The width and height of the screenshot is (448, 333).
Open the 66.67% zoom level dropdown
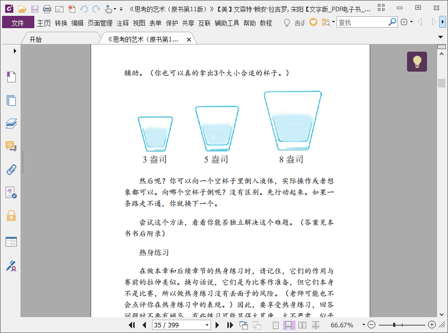point(364,325)
